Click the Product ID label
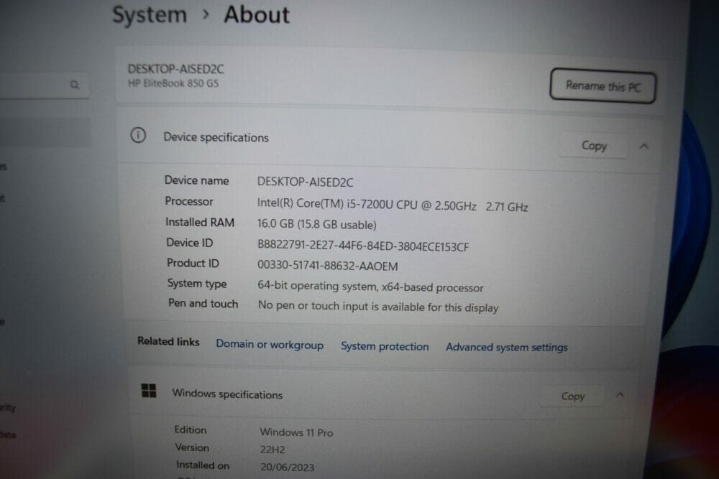This screenshot has height=479, width=719. pyautogui.click(x=193, y=264)
